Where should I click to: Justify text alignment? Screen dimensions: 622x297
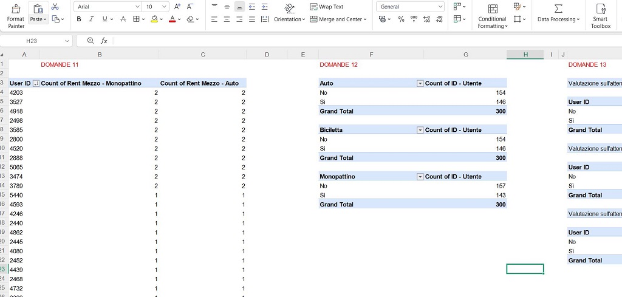(x=252, y=19)
